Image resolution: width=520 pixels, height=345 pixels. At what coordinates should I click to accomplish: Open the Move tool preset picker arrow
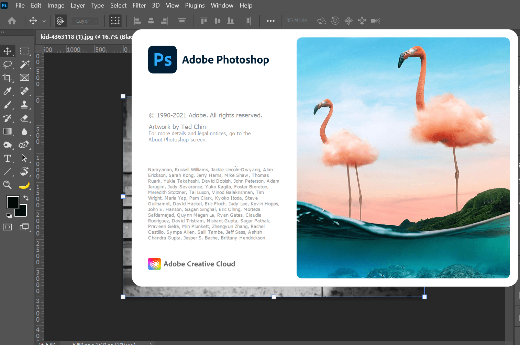(44, 21)
